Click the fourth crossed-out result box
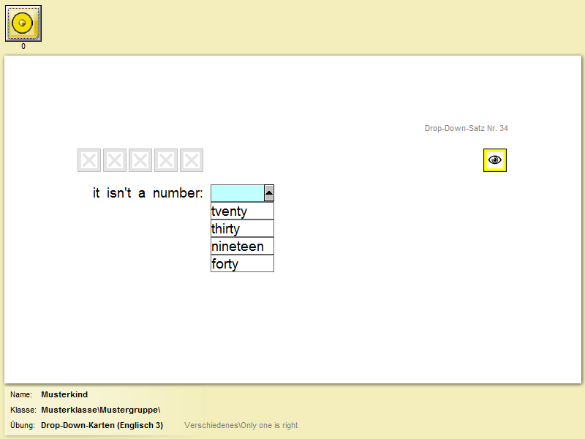 pos(166,160)
